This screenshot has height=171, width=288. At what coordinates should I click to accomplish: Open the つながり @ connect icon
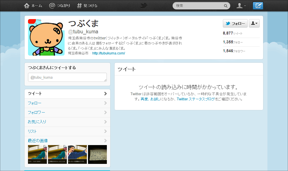(52, 6)
